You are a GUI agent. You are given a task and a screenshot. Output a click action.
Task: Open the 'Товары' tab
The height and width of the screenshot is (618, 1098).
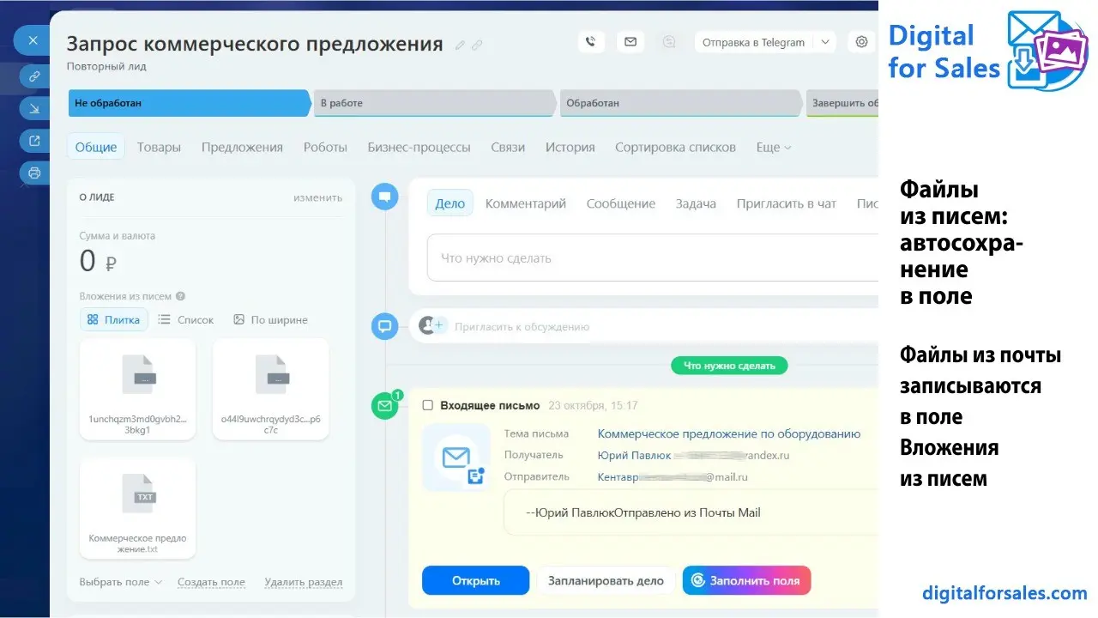[x=159, y=147]
